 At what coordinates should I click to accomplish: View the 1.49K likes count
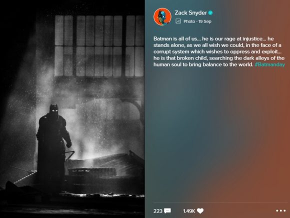click(x=189, y=211)
